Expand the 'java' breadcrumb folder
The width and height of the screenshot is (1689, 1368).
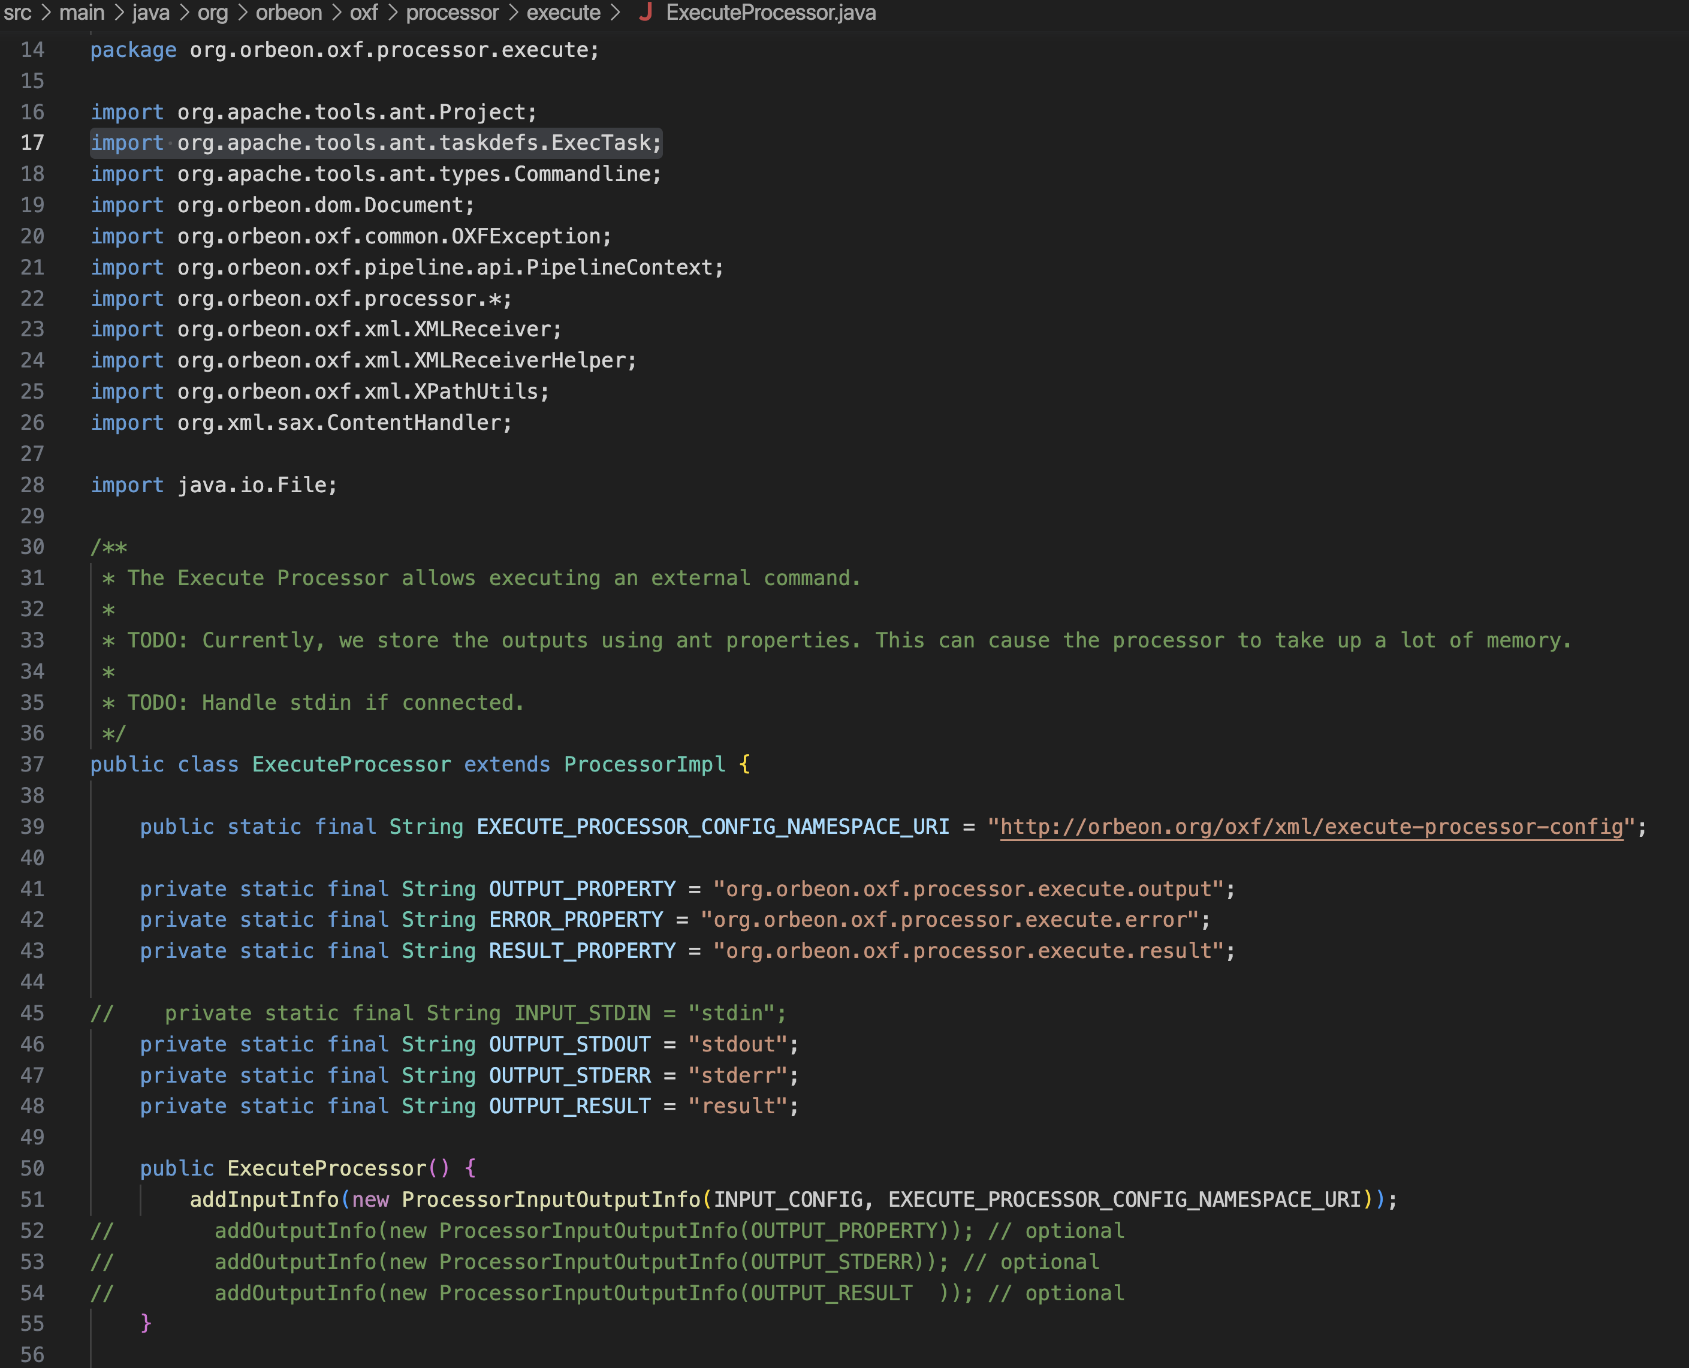pyautogui.click(x=150, y=13)
